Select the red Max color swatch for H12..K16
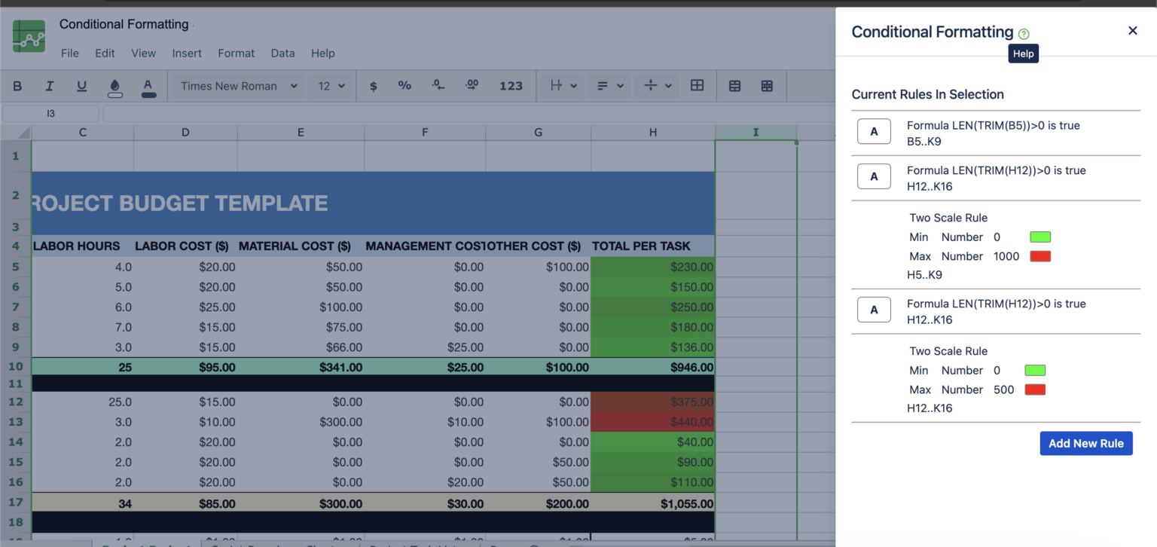1157x547 pixels. pyautogui.click(x=1035, y=389)
